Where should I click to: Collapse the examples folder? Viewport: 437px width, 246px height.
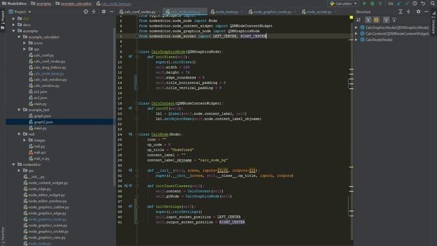tap(14, 31)
